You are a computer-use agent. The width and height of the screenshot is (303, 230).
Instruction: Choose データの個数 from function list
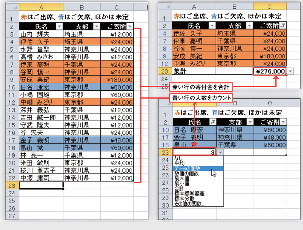[186, 168]
